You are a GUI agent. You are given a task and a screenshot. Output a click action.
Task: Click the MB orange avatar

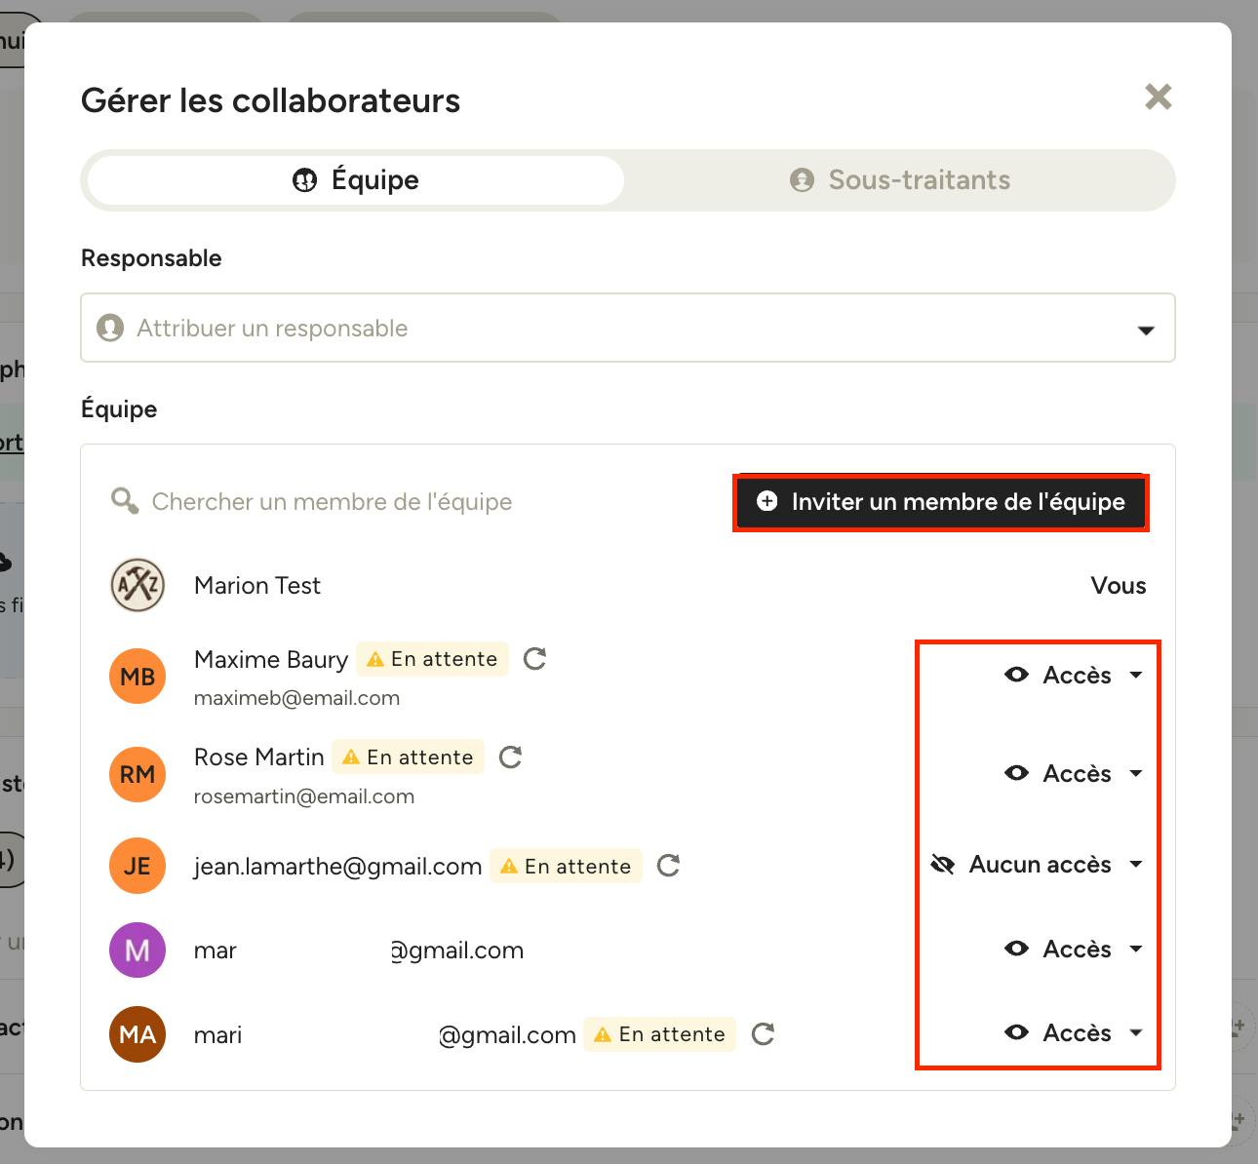tap(138, 677)
